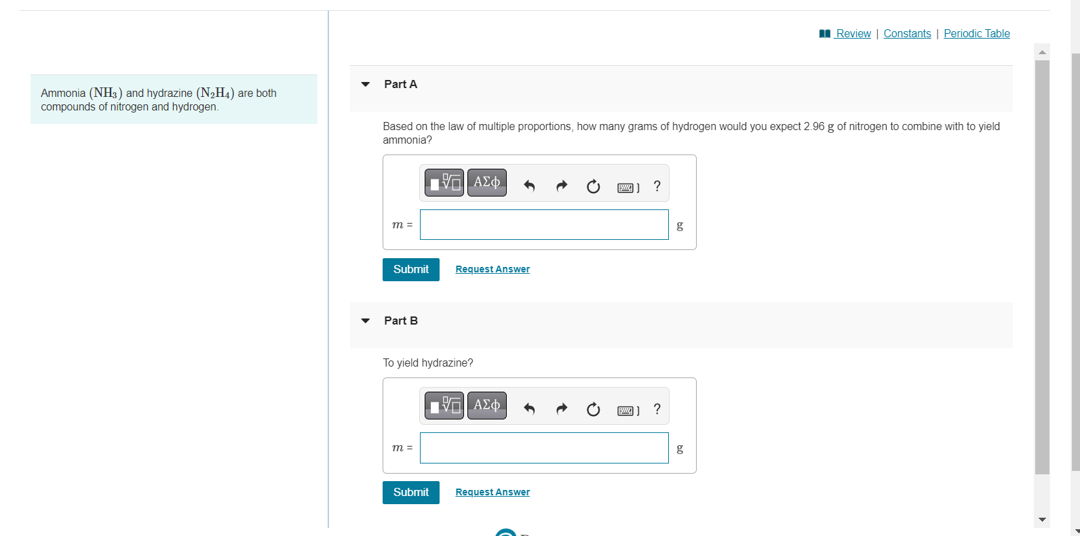
Task: Click the inner vertical scrollbar thumb
Action: [1043, 267]
